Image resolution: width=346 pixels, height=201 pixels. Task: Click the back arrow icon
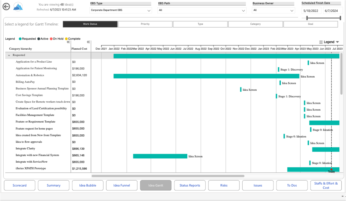(6, 7)
